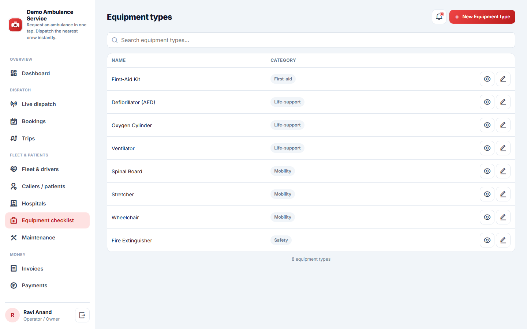Open the Maintenance page
Screen dimensions: 527x329
click(x=47, y=238)
